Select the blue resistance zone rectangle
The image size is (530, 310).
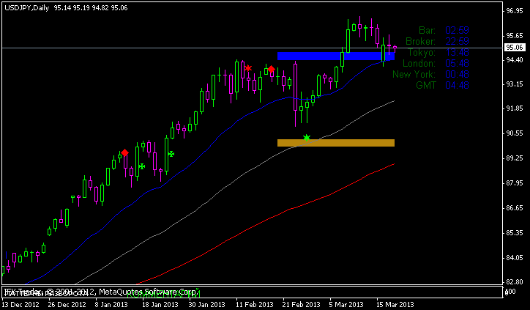335,56
